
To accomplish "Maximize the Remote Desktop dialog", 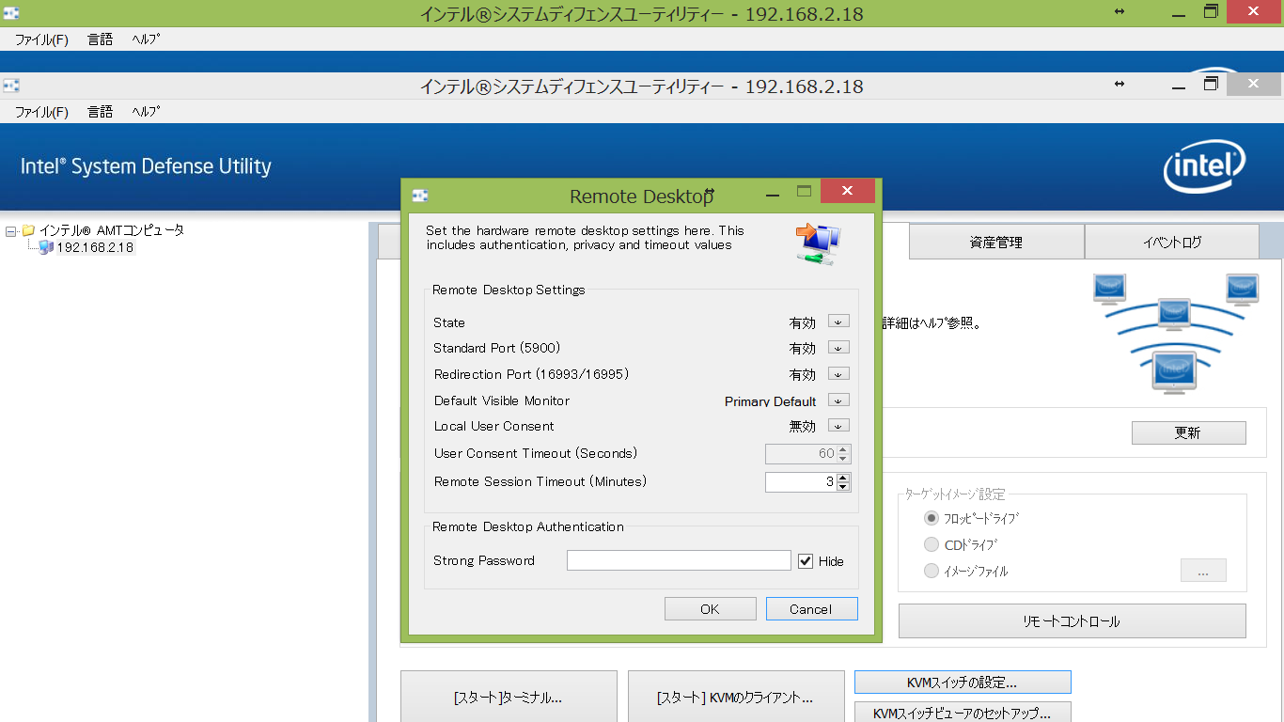I will pyautogui.click(x=804, y=192).
